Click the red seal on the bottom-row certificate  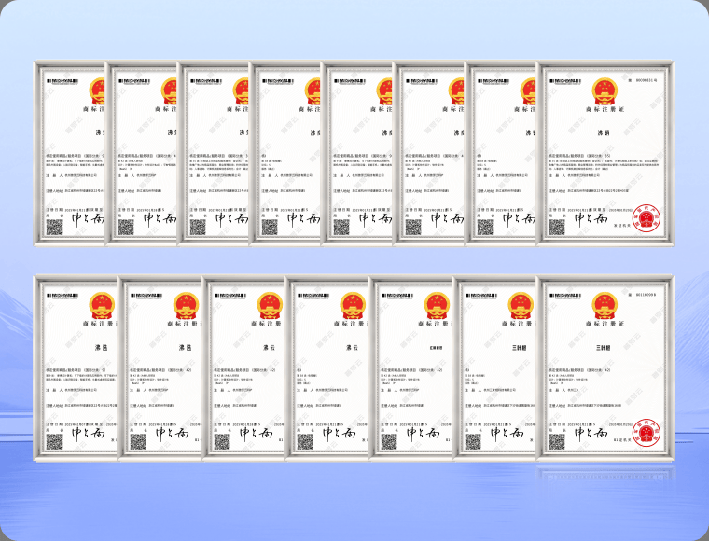(646, 433)
